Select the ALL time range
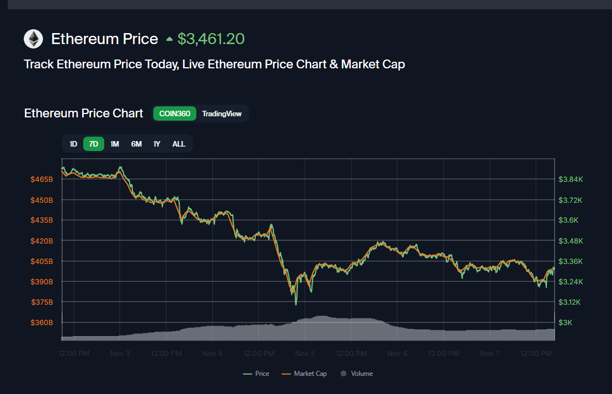This screenshot has width=612, height=394. [x=179, y=144]
